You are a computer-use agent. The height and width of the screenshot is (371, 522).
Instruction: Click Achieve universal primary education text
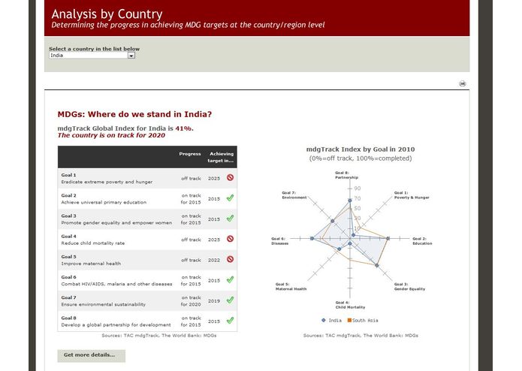pyautogui.click(x=104, y=202)
